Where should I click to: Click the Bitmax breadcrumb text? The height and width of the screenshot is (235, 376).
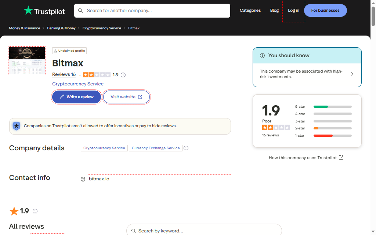coord(134,28)
